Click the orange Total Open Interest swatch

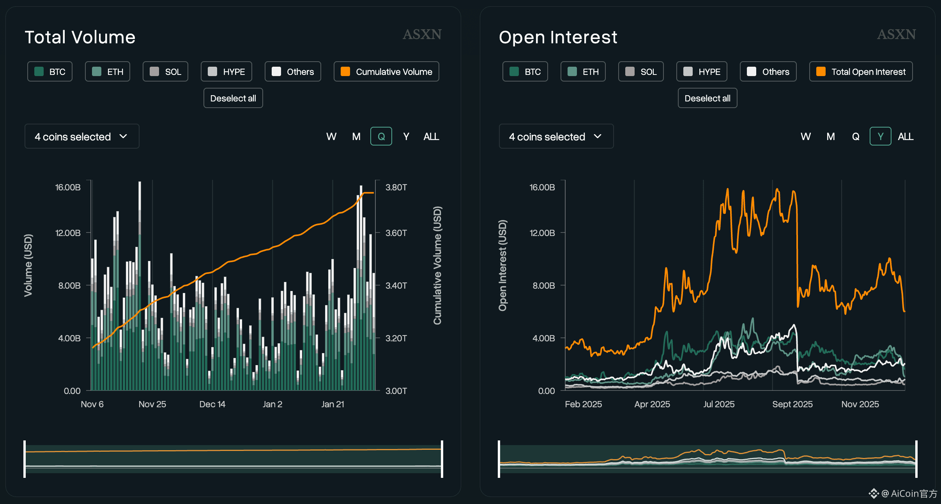click(x=821, y=71)
